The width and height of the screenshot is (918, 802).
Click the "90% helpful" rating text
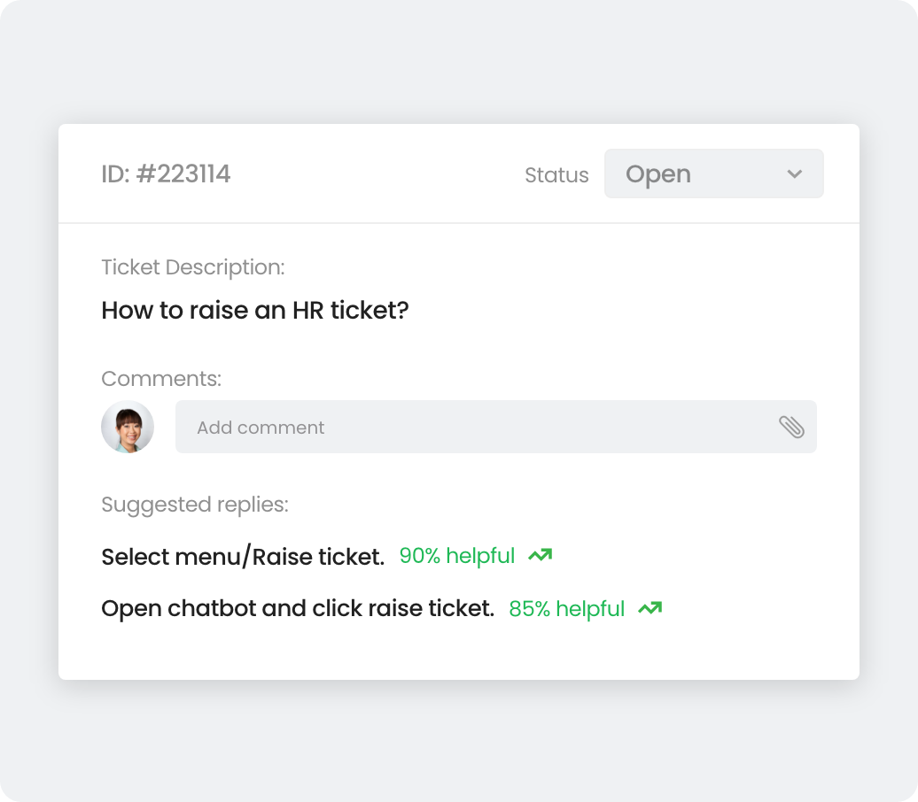tap(456, 556)
